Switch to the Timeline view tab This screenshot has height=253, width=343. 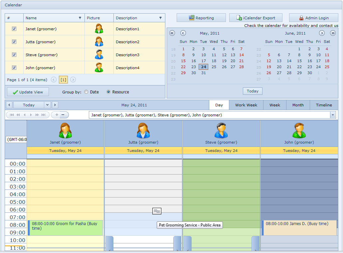coord(324,105)
